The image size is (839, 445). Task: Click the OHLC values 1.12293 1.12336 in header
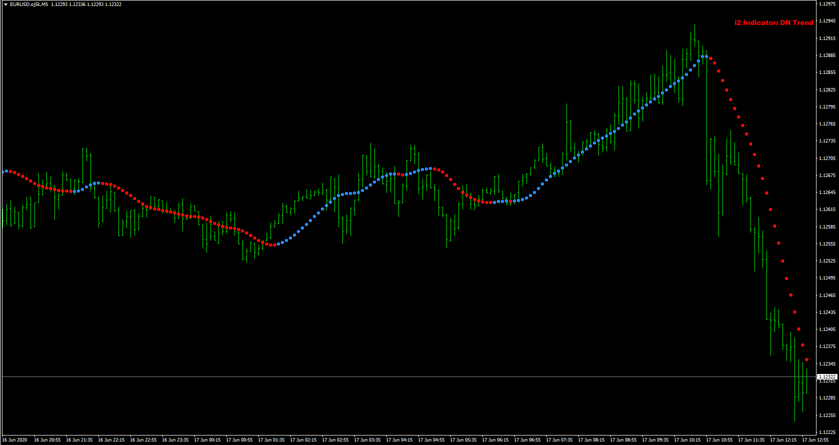click(x=67, y=4)
